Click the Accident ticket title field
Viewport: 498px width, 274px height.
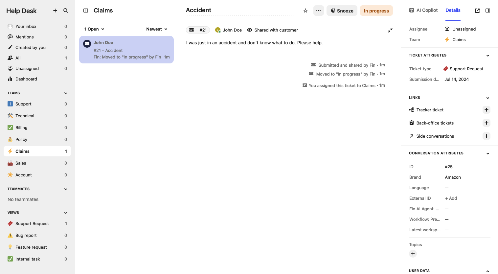click(x=240, y=10)
